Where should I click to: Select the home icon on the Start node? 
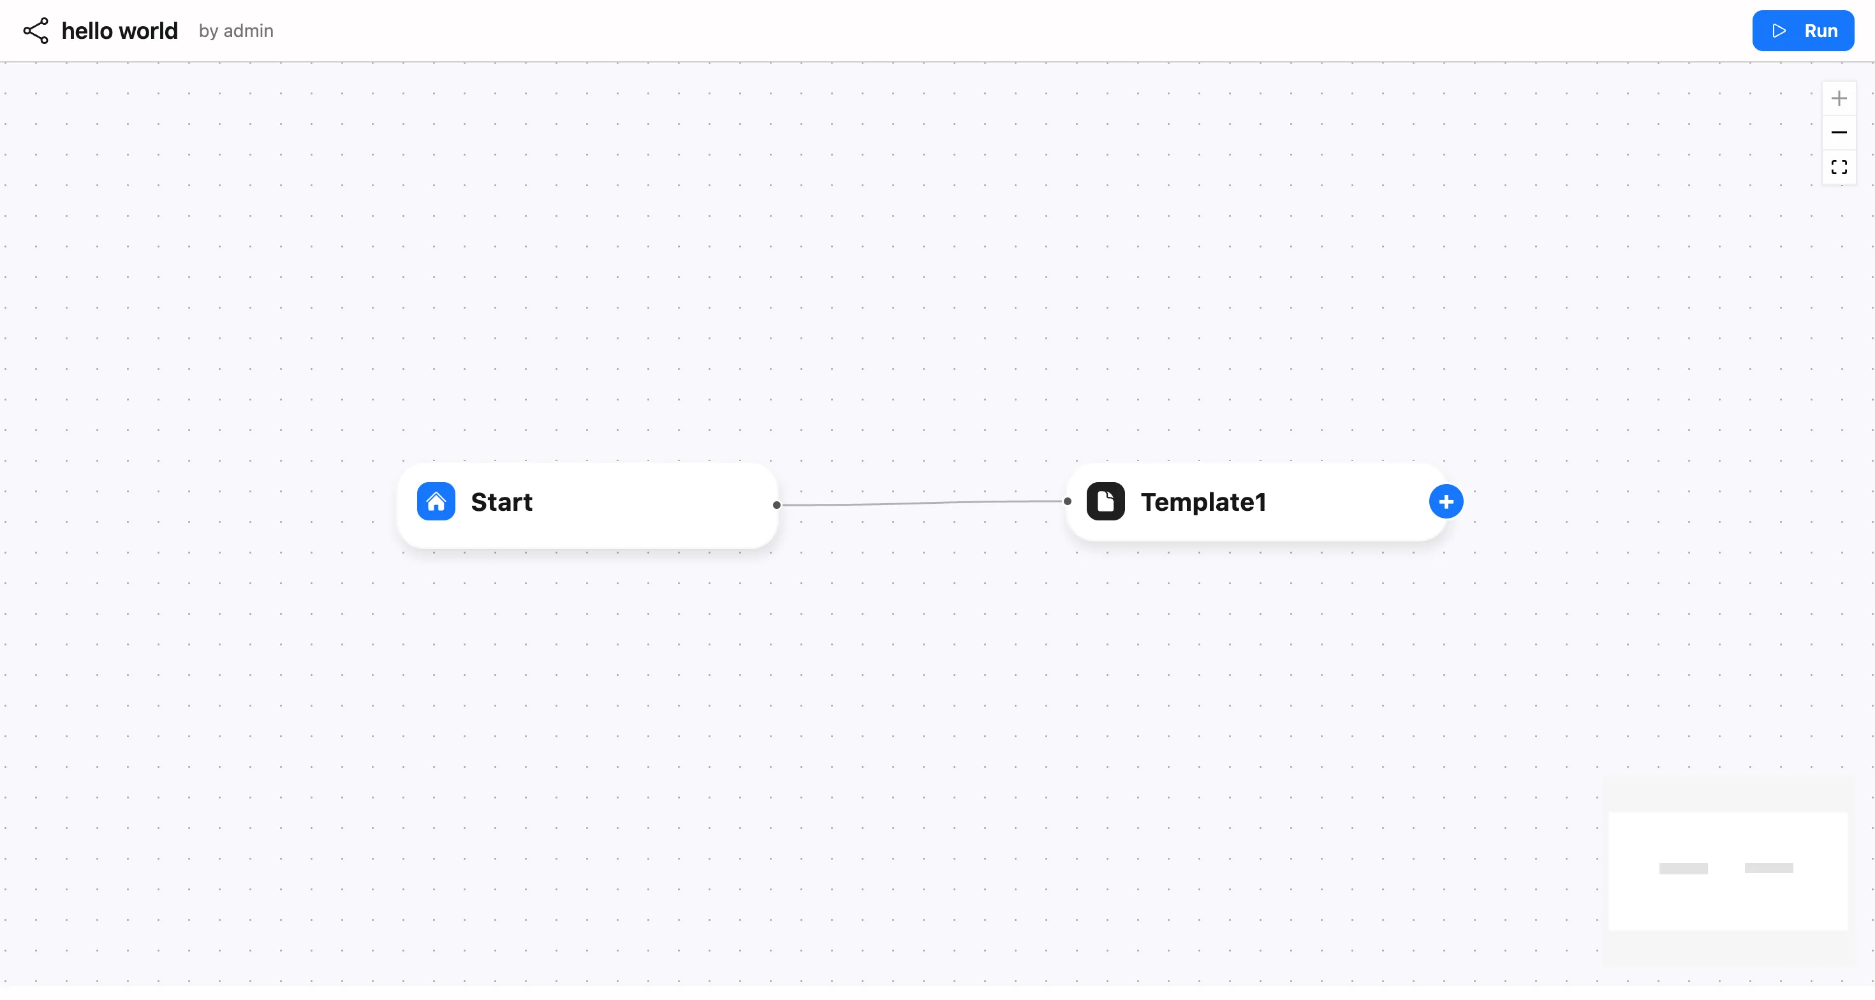(x=436, y=501)
